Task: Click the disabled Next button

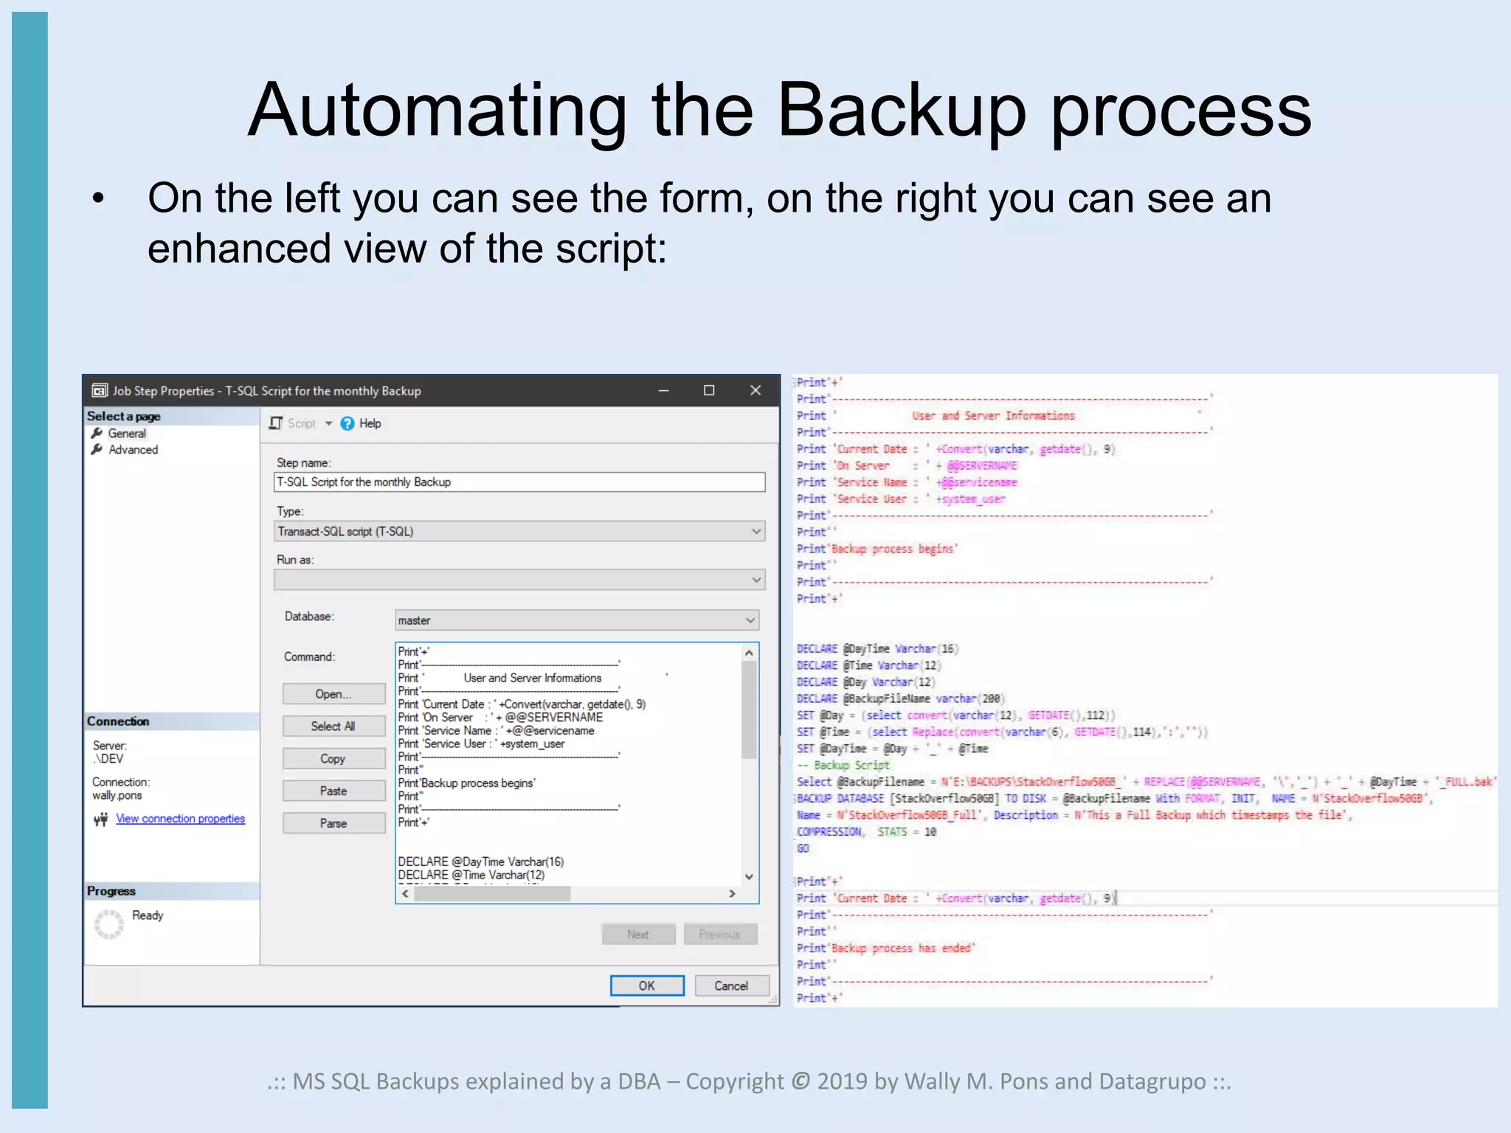Action: point(638,935)
